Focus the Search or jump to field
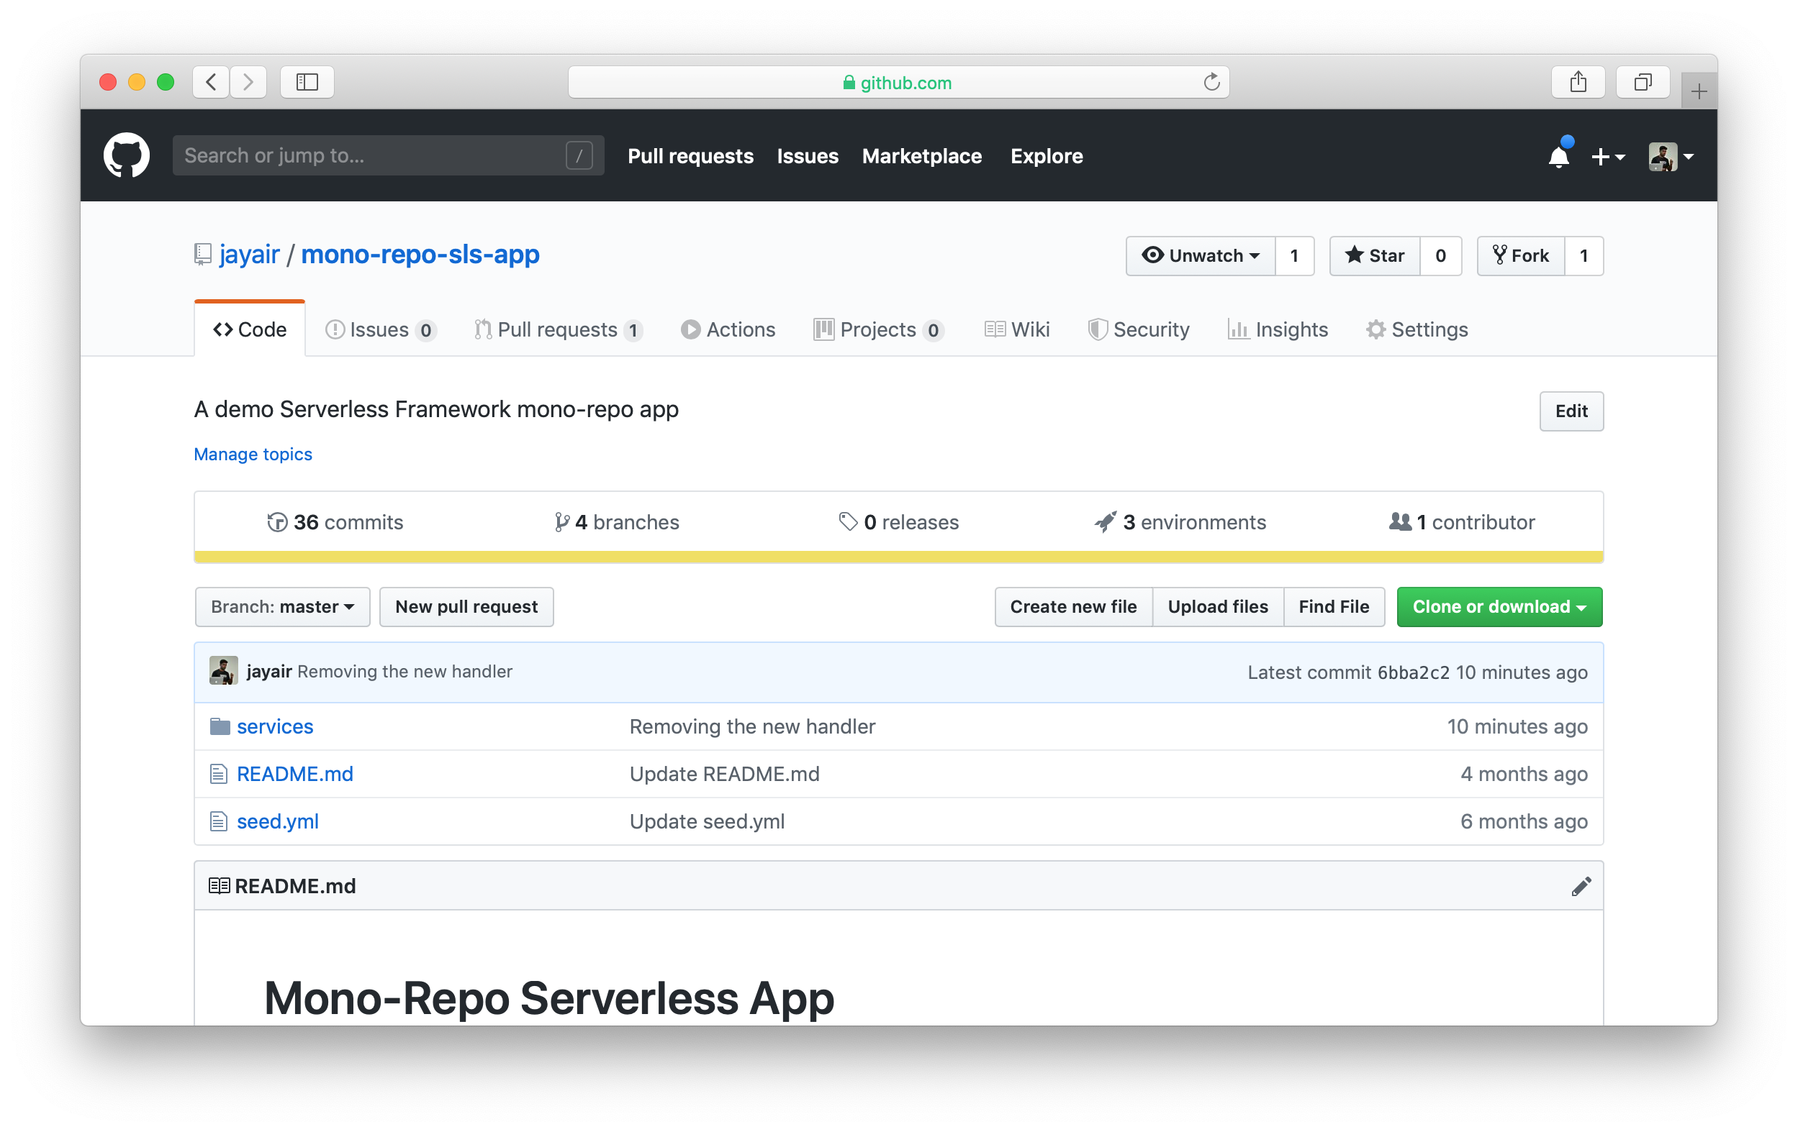This screenshot has height=1132, width=1798. pyautogui.click(x=374, y=155)
